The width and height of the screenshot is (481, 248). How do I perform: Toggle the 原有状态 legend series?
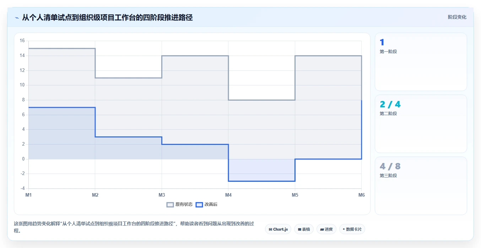(x=180, y=204)
